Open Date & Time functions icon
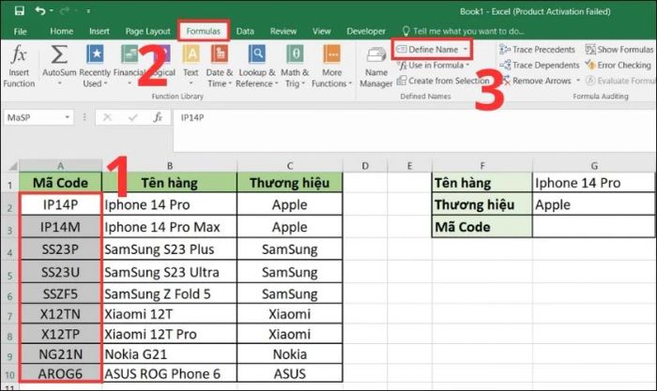657x391 pixels. (219, 54)
